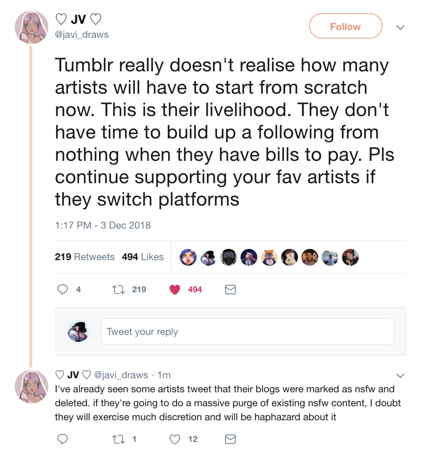Screen dimensions: 421x451
Task: Click the reply icon on main tweet
Action: click(x=62, y=289)
